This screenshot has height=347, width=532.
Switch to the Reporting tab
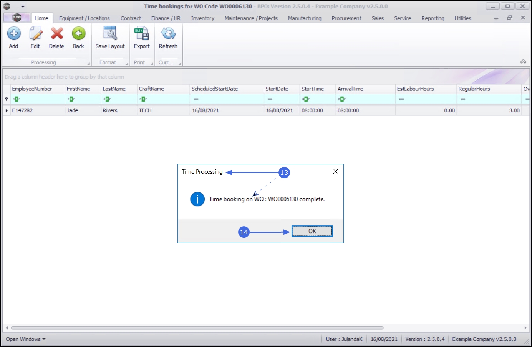point(433,18)
